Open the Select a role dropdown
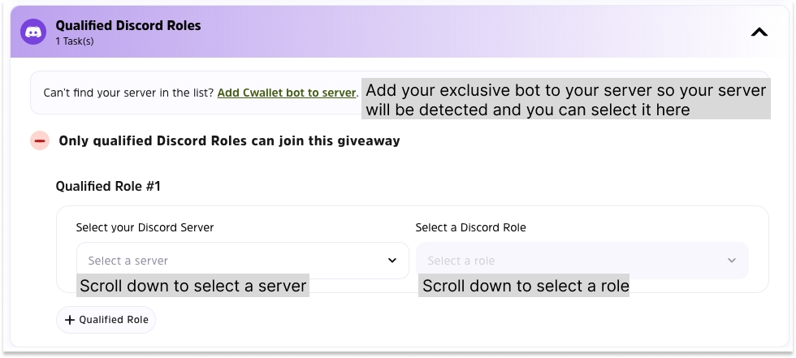Screen dimensions: 796x358 click(x=582, y=260)
